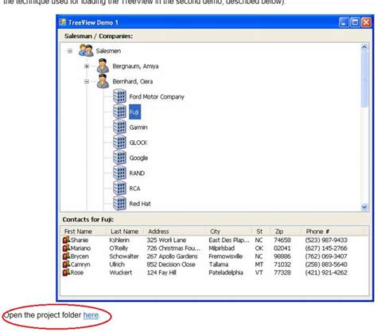
Task: Click the contact icon in Rose's row
Action: click(66, 272)
